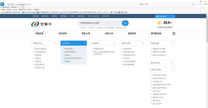
Task: Click the browser back arrow button
Action: (2, 4)
